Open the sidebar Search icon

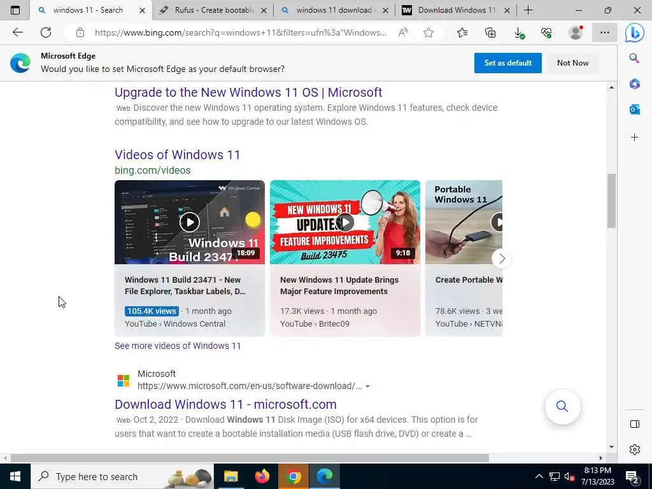(x=634, y=58)
